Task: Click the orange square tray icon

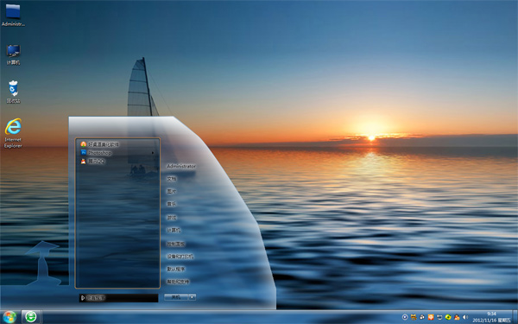Action: (x=431, y=317)
